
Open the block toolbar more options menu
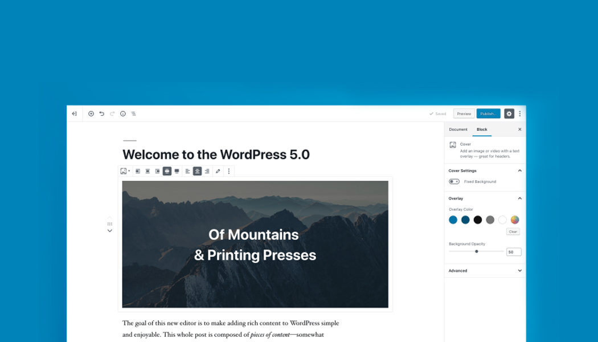[229, 172]
